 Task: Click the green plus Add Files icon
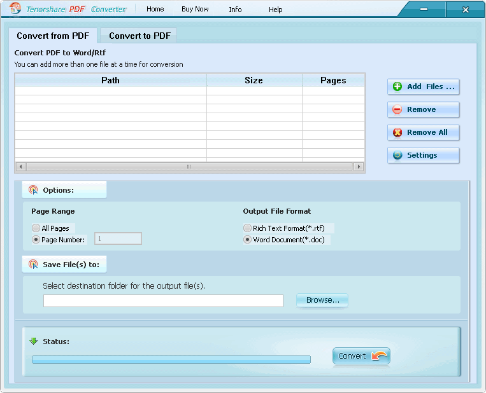coord(397,86)
